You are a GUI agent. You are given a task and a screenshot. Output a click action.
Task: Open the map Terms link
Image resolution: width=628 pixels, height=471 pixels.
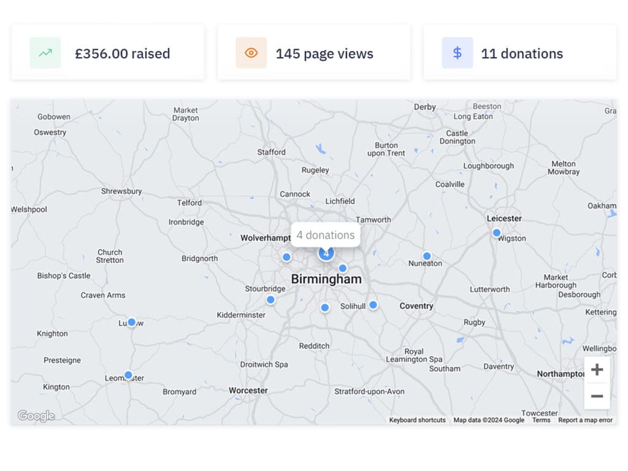point(541,420)
